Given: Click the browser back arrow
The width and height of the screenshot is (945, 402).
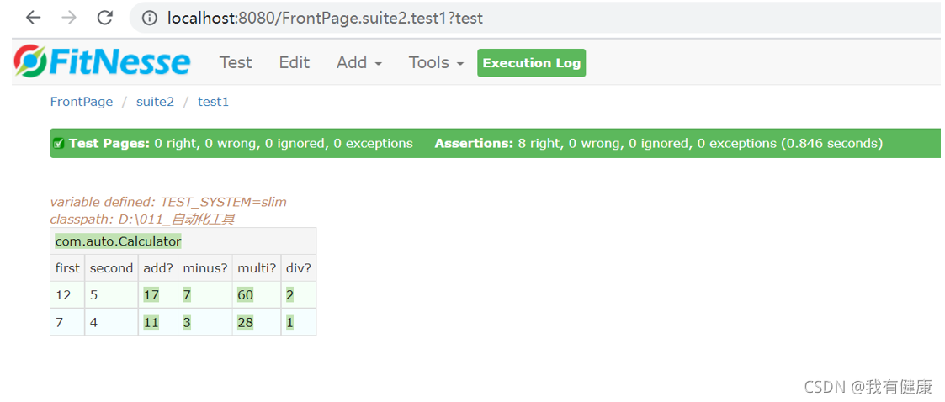Looking at the screenshot, I should click(33, 18).
